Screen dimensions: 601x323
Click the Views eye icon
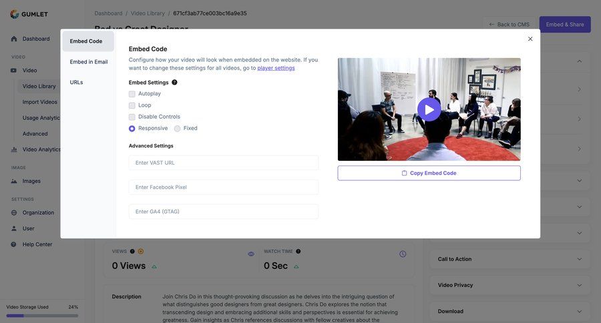(x=251, y=254)
